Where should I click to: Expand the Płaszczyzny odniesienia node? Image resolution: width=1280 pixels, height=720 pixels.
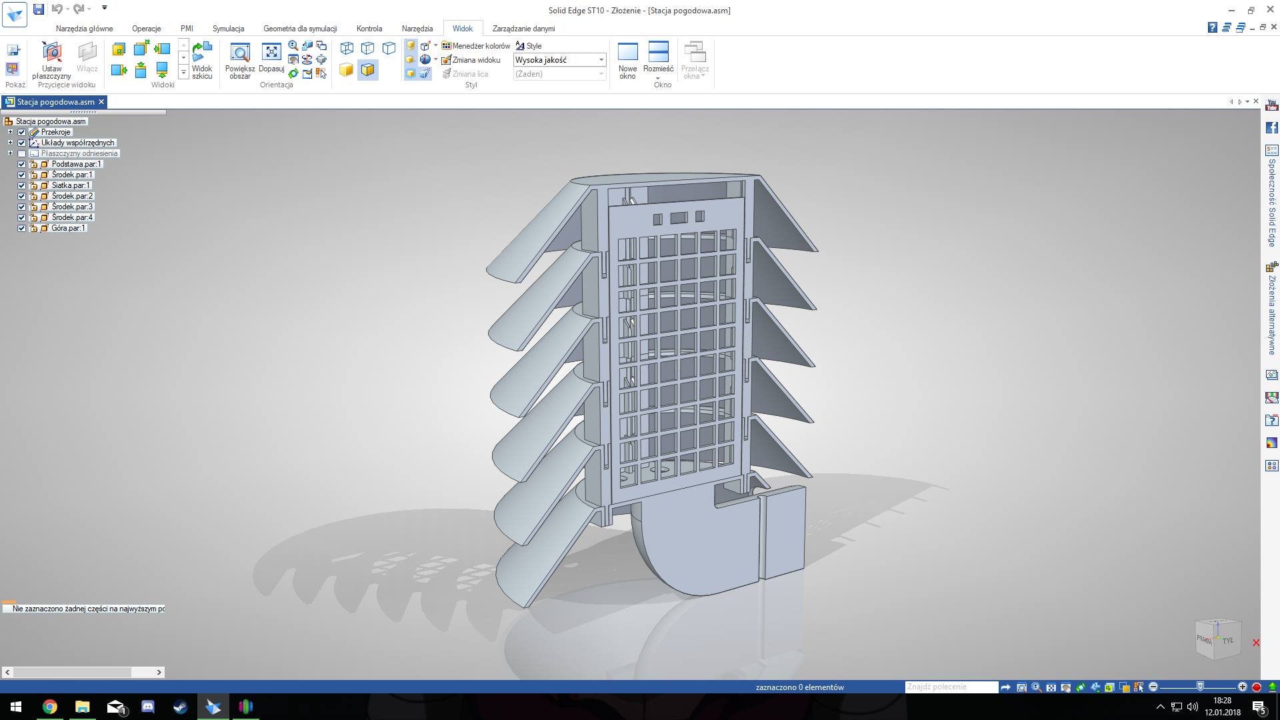10,153
